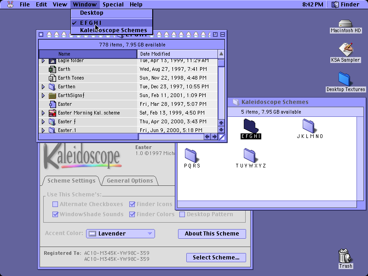368x276 pixels.
Task: Click the Select Scheme... button
Action: [216, 258]
